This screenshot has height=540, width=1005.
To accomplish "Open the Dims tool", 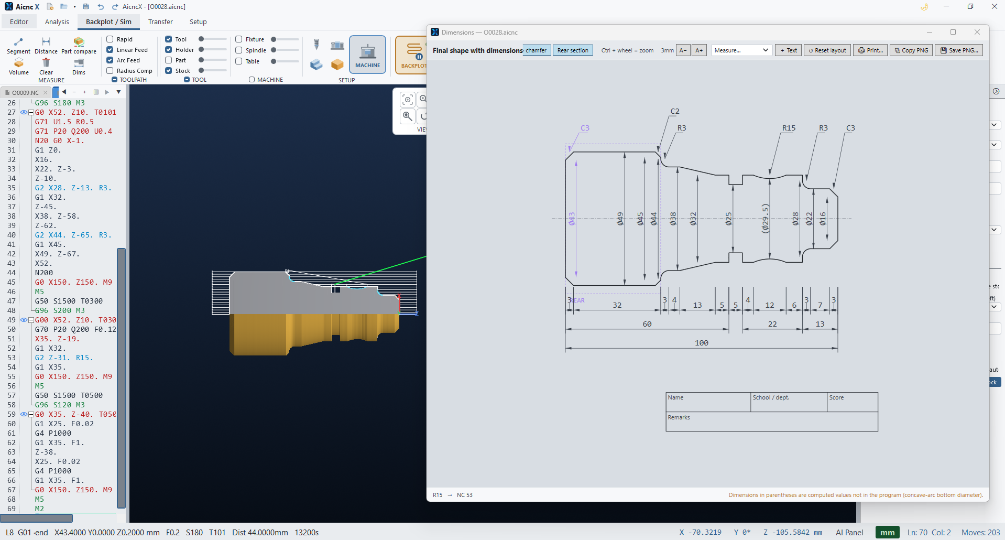I will point(79,67).
